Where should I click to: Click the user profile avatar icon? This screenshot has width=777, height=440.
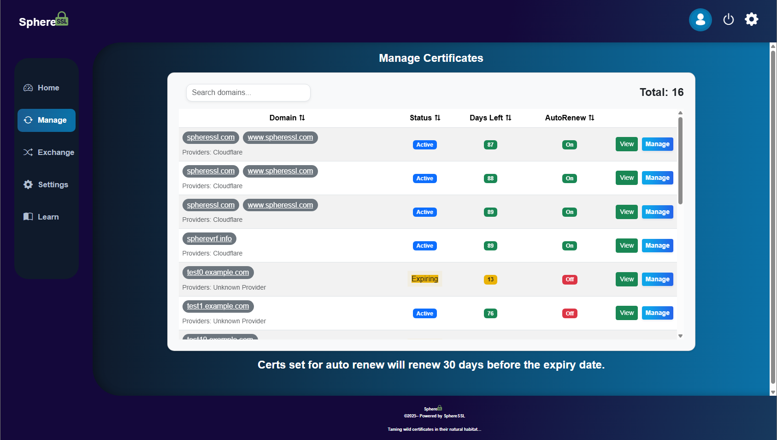[x=700, y=20]
